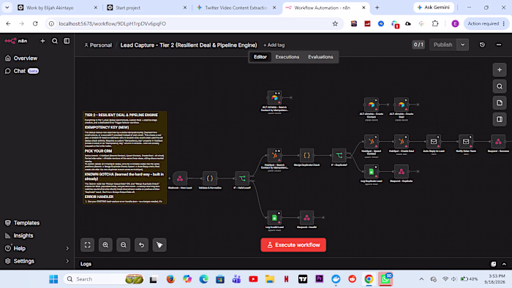Go to n8n home logo
The width and height of the screenshot is (512, 288).
coord(16,41)
